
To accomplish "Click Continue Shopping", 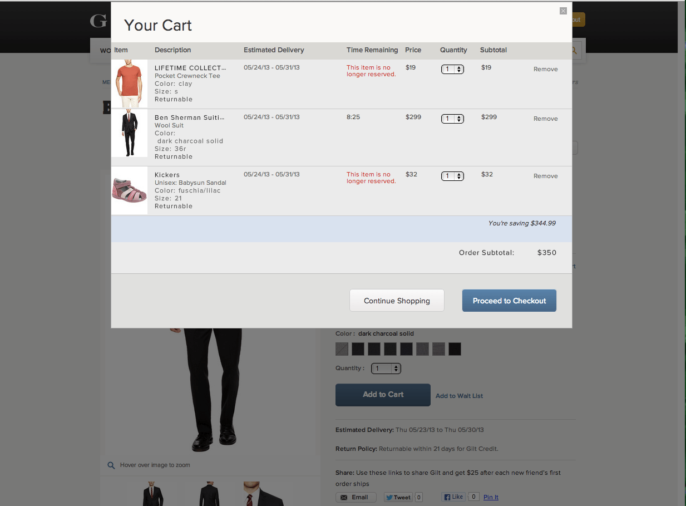I will (x=397, y=300).
